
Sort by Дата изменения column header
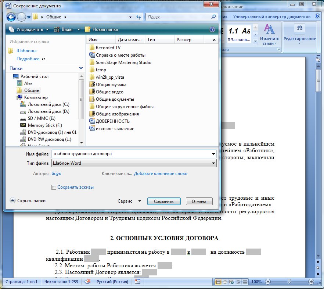(130, 40)
